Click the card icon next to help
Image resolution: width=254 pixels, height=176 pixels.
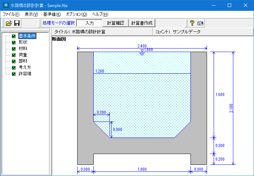[200, 23]
